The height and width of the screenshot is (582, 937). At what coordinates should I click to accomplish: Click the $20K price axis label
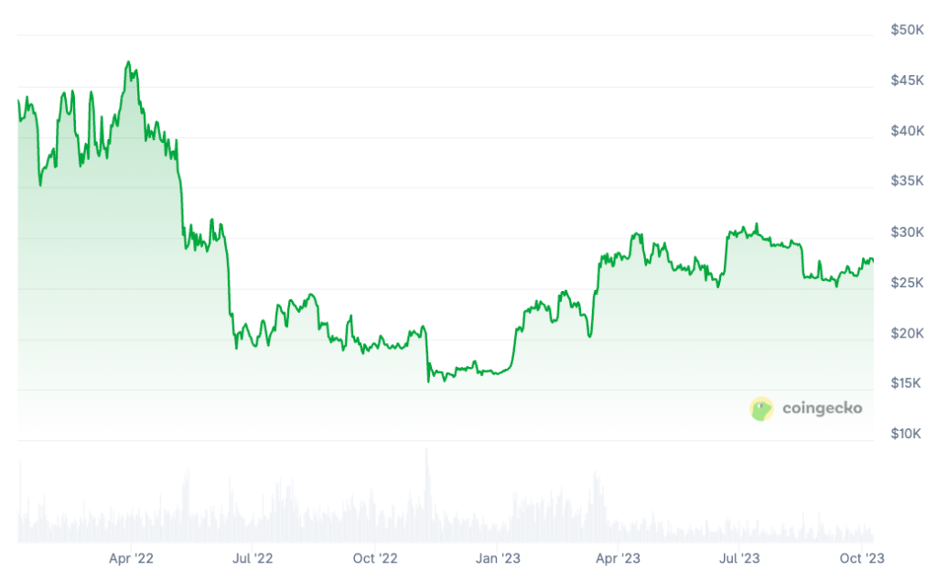[x=907, y=333]
